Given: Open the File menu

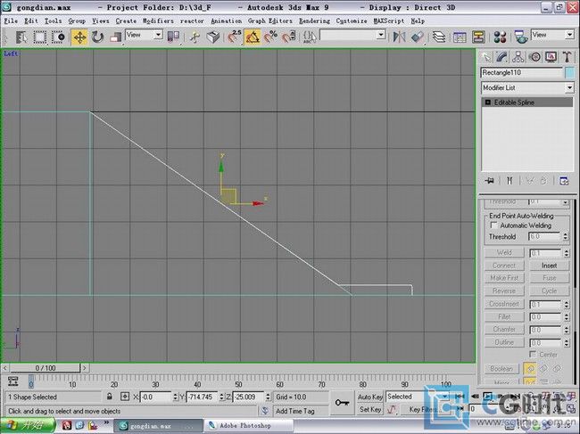Looking at the screenshot, I should coord(11,21).
